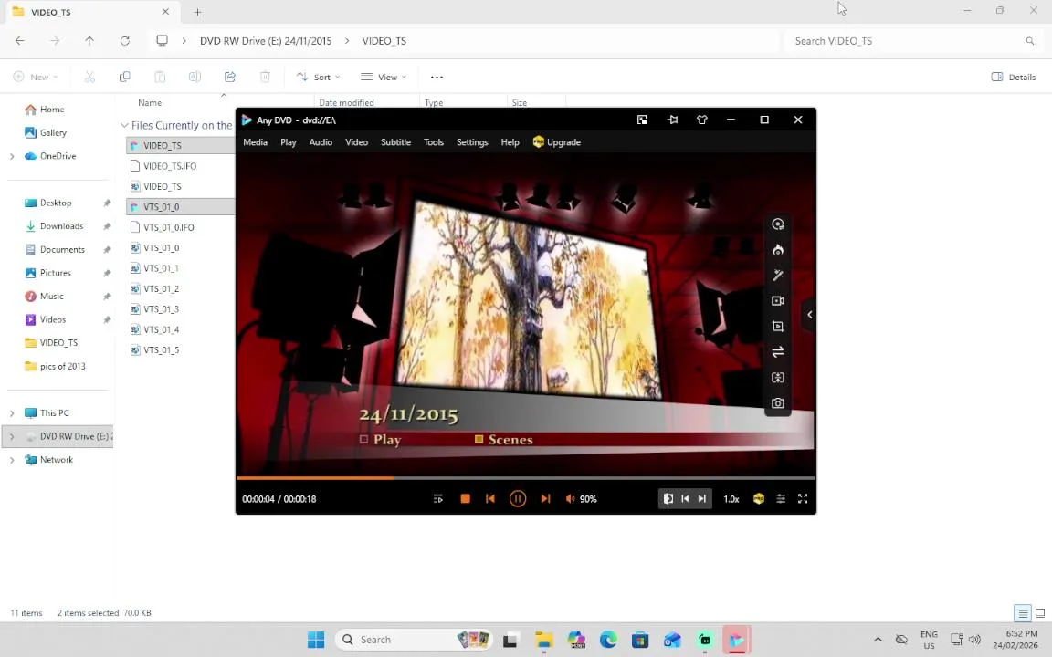1052x657 pixels.
Task: Open the taskbar Search box
Action: 414,640
